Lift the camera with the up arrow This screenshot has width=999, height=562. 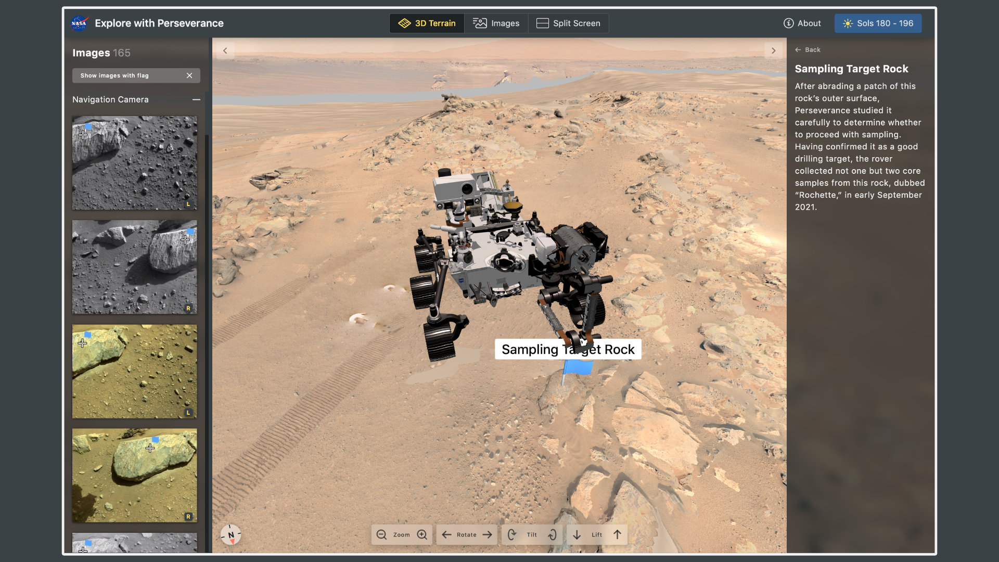(x=617, y=534)
